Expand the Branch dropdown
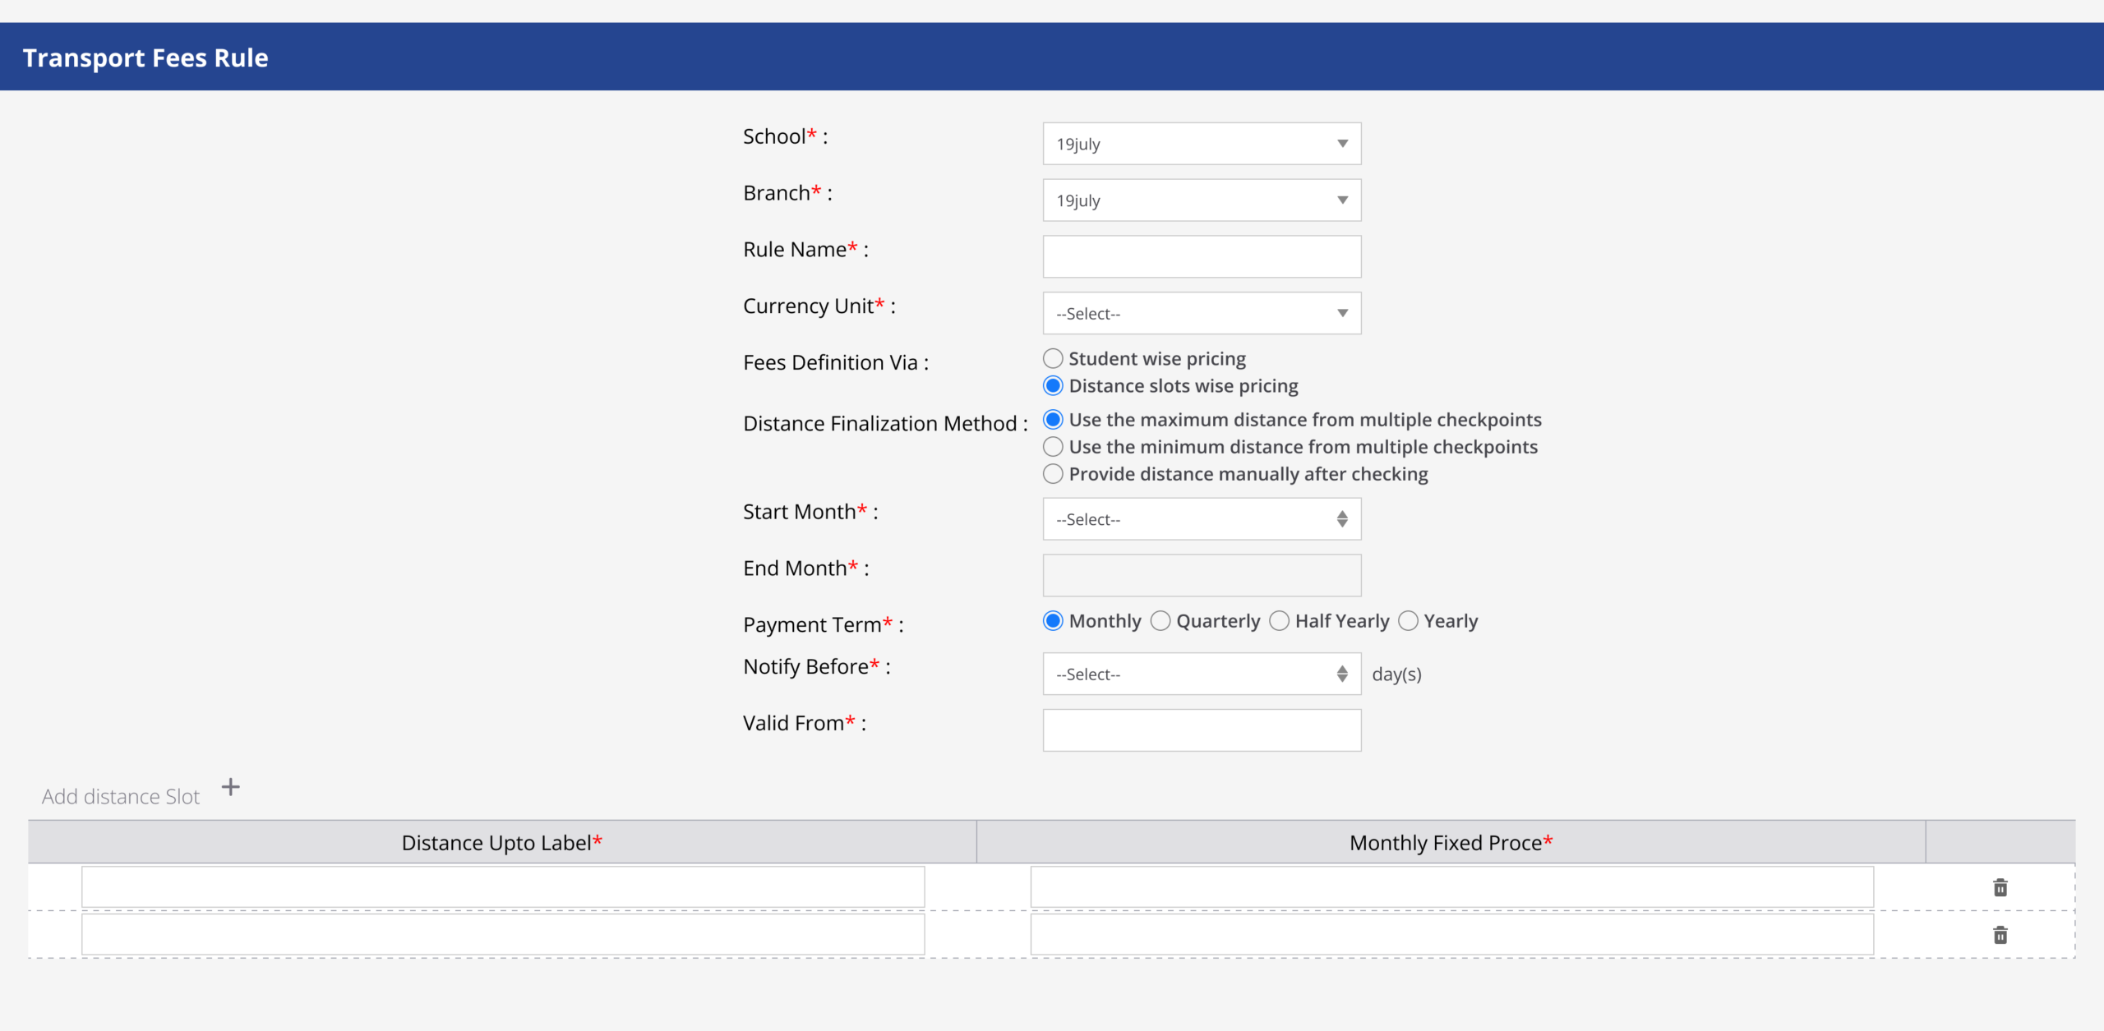The image size is (2104, 1031). [1201, 200]
